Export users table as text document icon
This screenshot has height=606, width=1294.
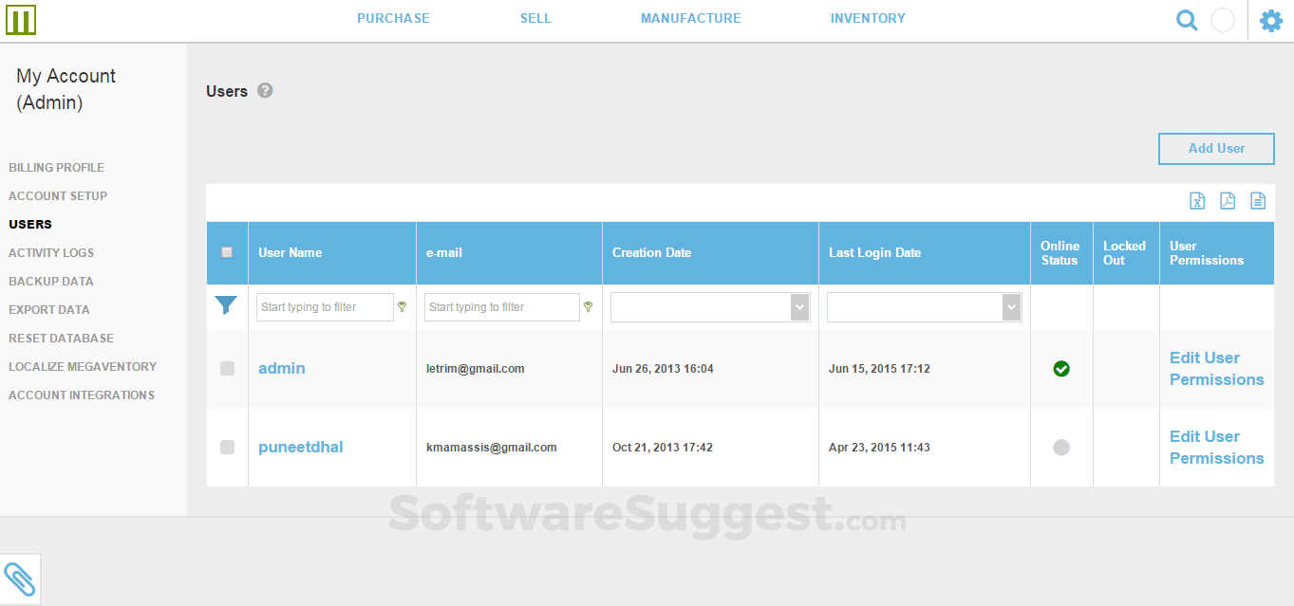(1258, 201)
